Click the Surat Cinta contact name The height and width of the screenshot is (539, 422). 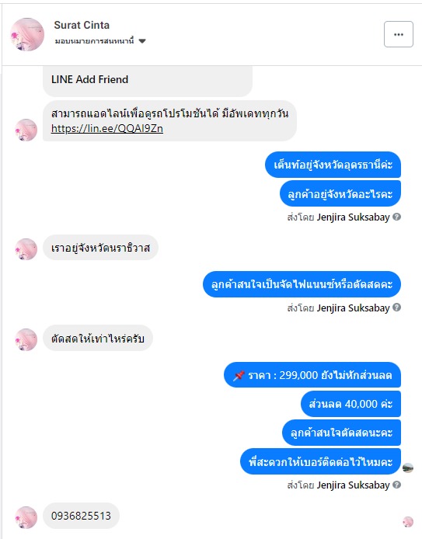pyautogui.click(x=82, y=25)
